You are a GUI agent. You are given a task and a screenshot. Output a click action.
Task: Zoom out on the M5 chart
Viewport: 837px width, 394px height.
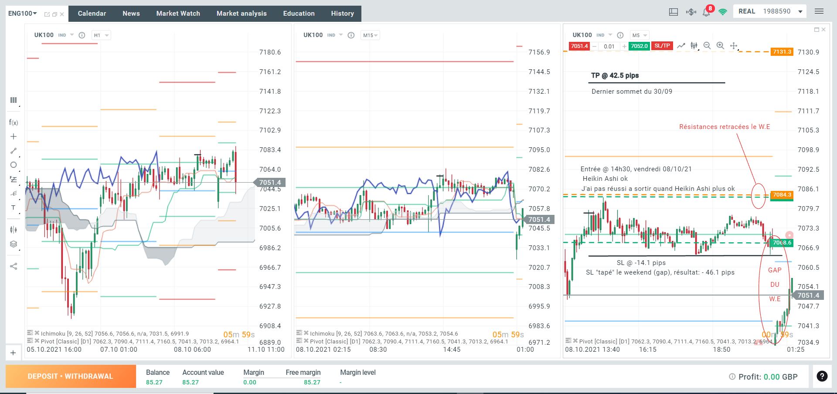pos(707,46)
